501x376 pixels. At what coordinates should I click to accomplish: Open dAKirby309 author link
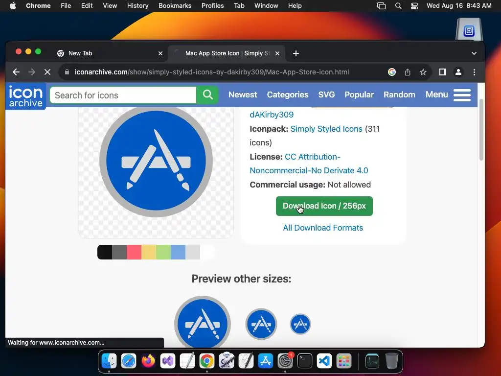pos(272,115)
